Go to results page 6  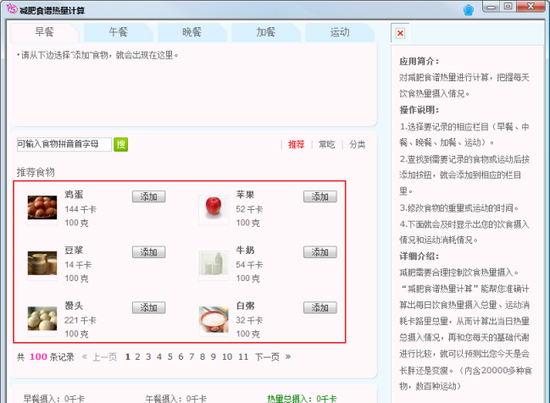(181, 356)
